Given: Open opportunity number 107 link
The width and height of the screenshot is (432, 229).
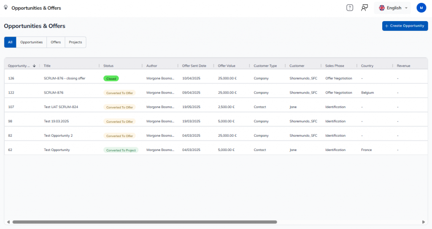Looking at the screenshot, I should coord(11,107).
